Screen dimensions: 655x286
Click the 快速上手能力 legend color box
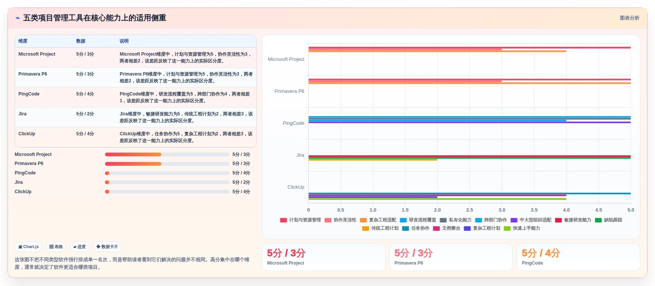[x=507, y=228]
